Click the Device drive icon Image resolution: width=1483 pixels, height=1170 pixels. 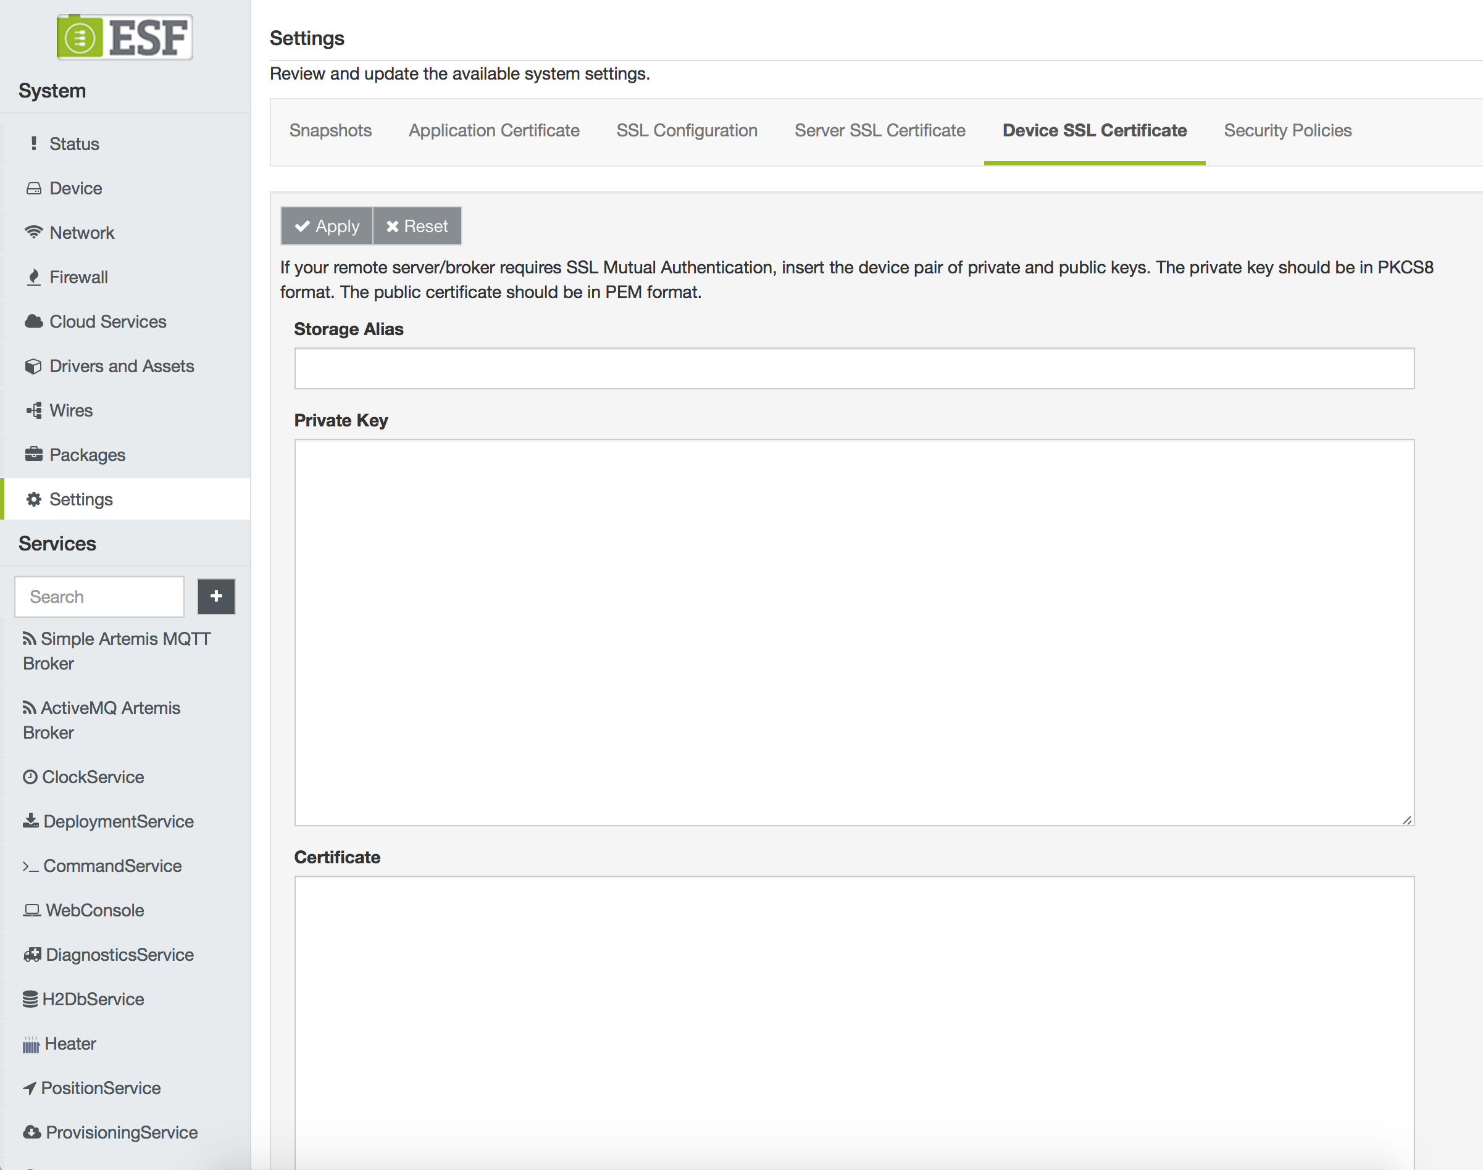[x=33, y=188]
